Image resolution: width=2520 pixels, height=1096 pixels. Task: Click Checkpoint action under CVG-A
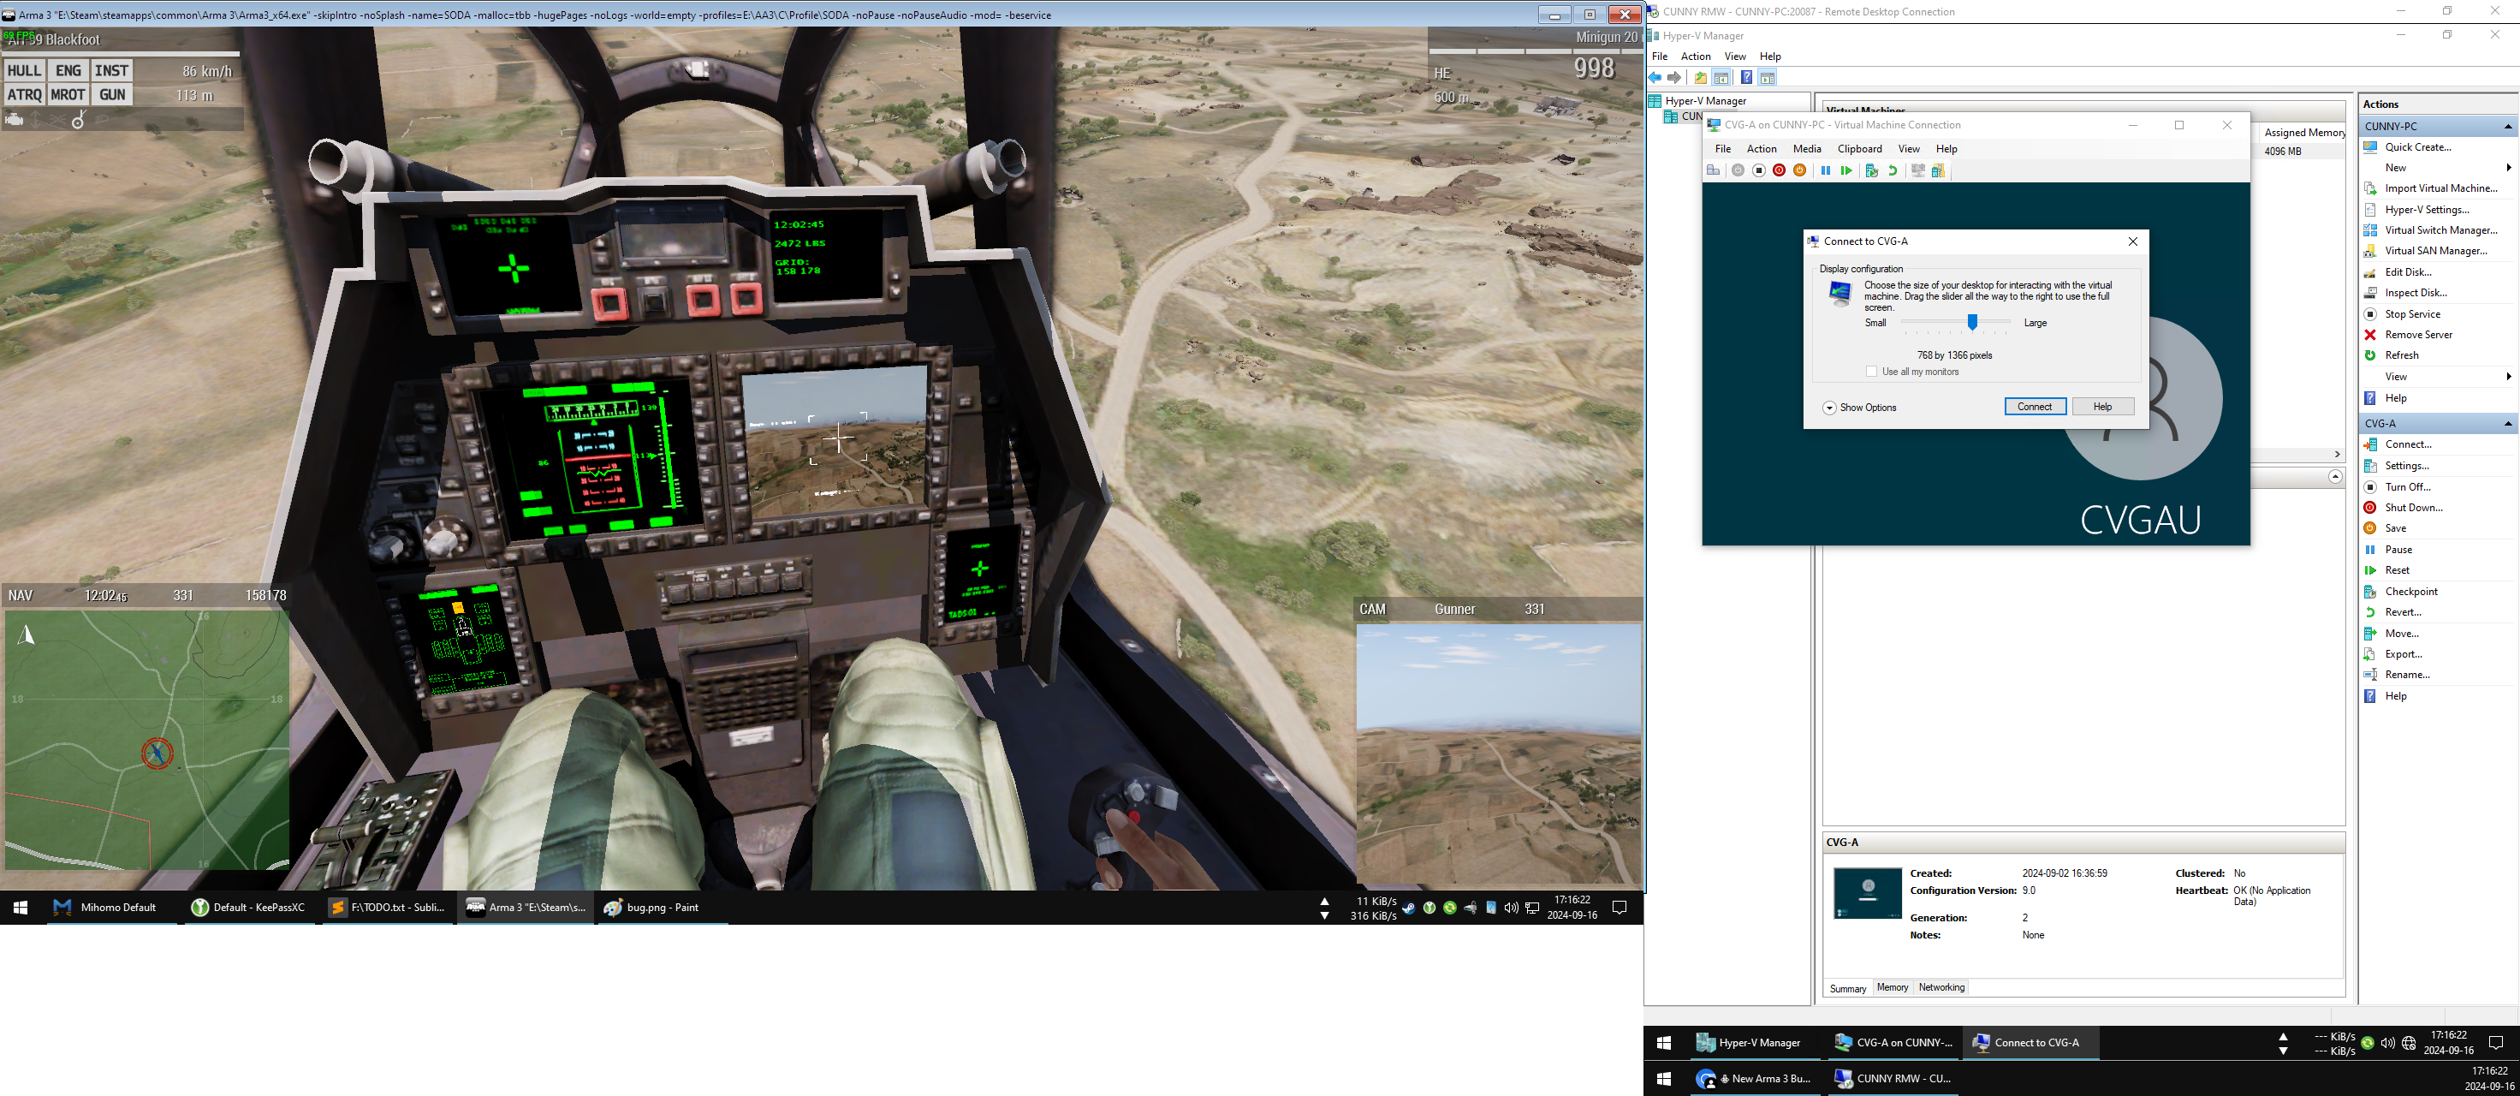point(2410,591)
